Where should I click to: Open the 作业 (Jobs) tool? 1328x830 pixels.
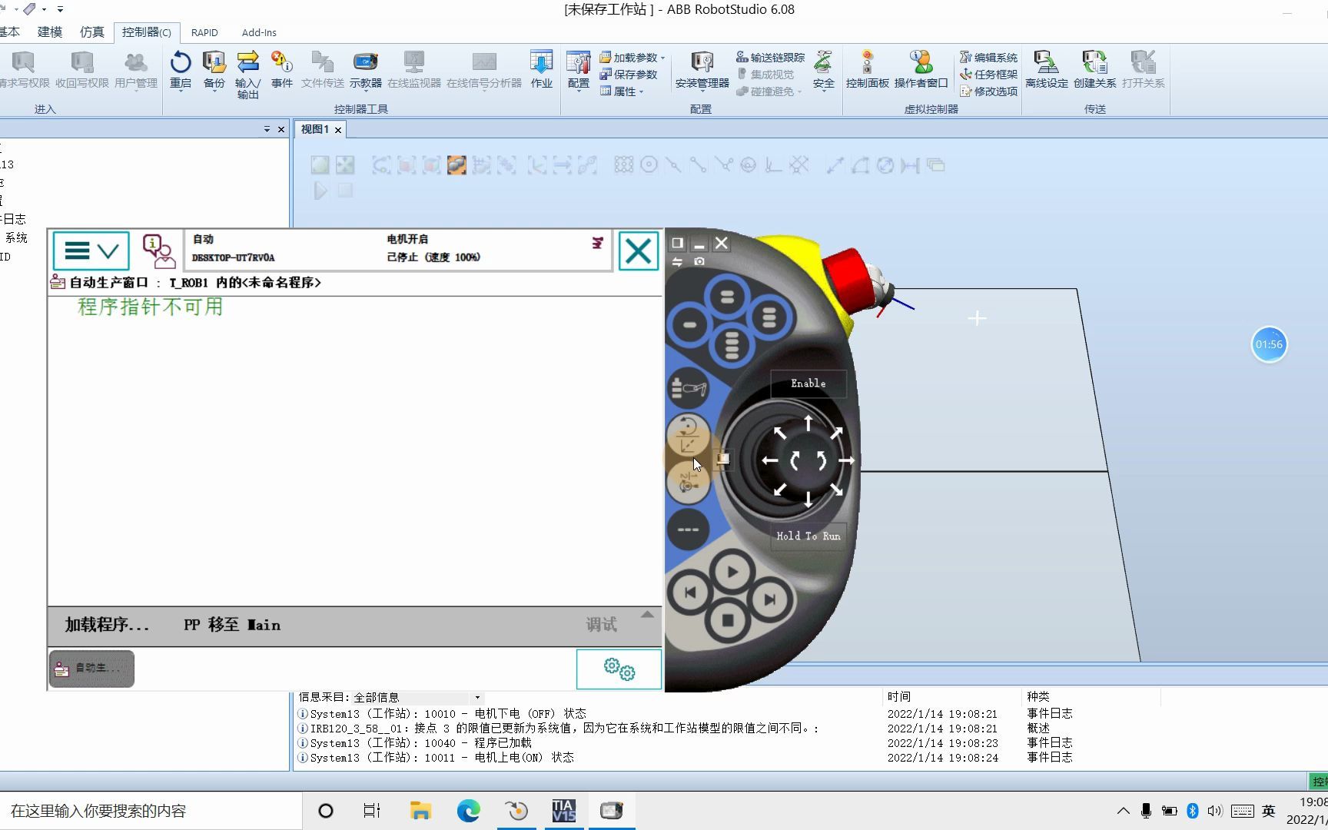click(541, 70)
